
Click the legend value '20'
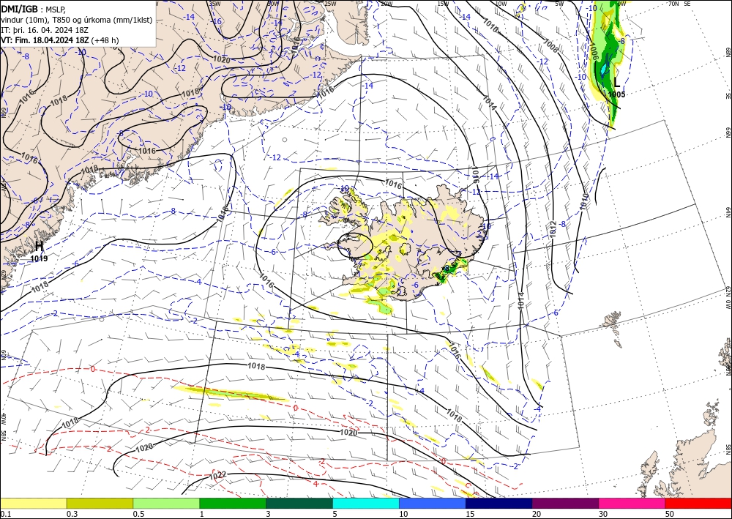(537, 514)
